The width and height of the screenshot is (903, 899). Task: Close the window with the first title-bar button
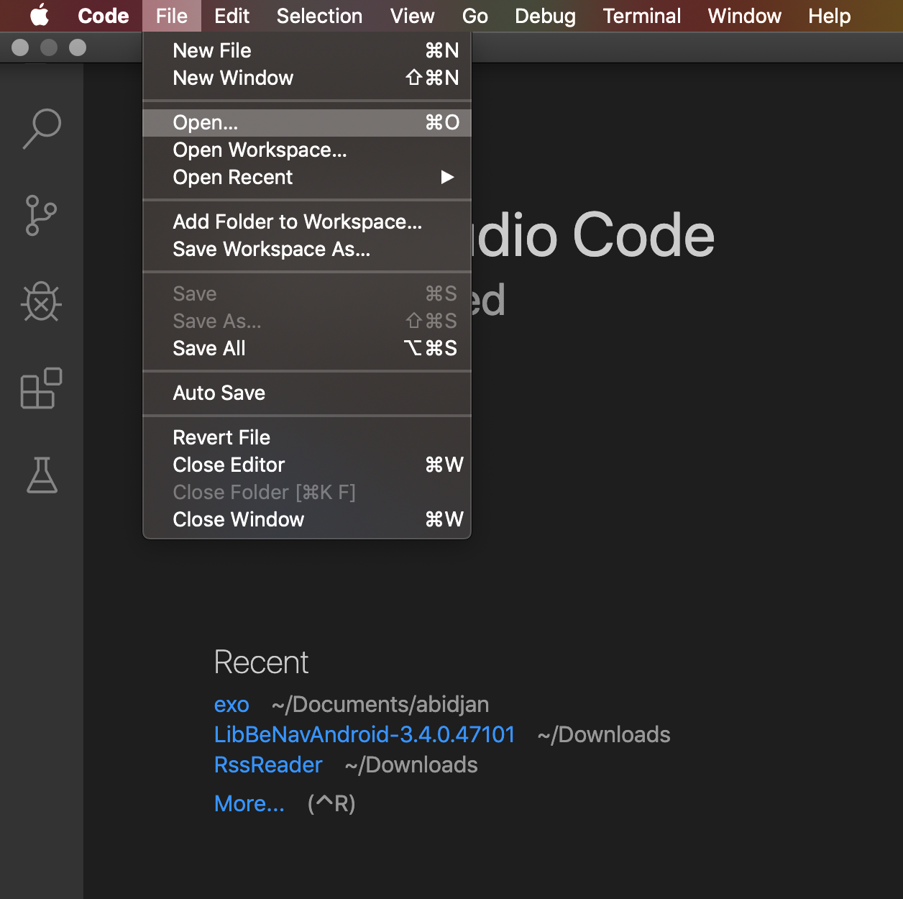pyautogui.click(x=20, y=47)
